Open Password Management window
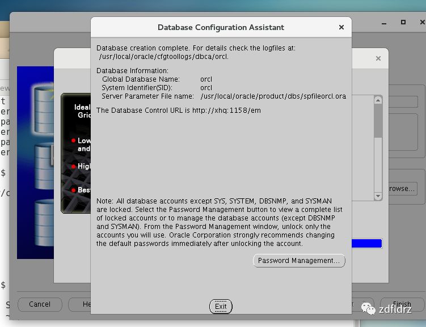This screenshot has height=327, width=426. [x=299, y=261]
